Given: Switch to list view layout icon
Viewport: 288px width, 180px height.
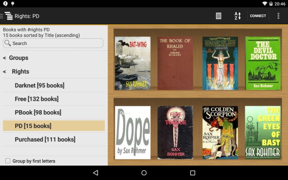Looking at the screenshot, I should (218, 16).
